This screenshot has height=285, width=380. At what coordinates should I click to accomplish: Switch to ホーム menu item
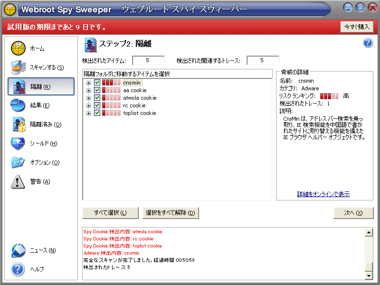(38, 48)
